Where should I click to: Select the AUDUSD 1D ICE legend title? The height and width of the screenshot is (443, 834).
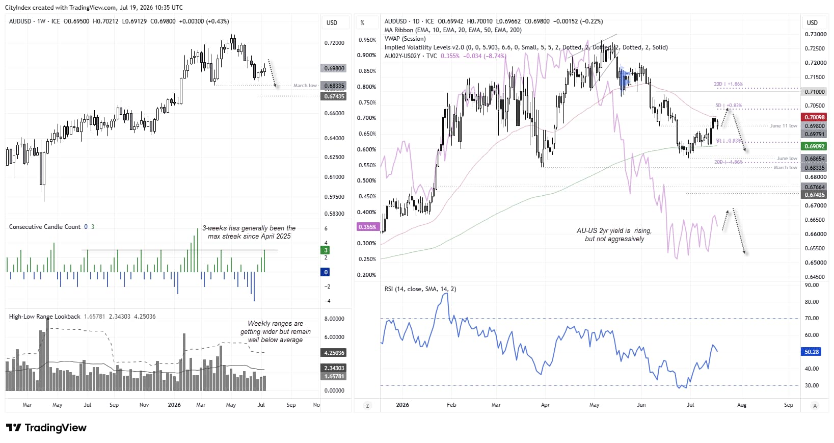pyautogui.click(x=409, y=21)
